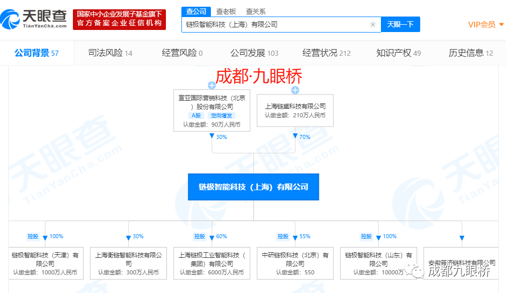Select central 链极智能科技（上海）有限公司 node
The width and height of the screenshot is (506, 293).
pos(253,187)
